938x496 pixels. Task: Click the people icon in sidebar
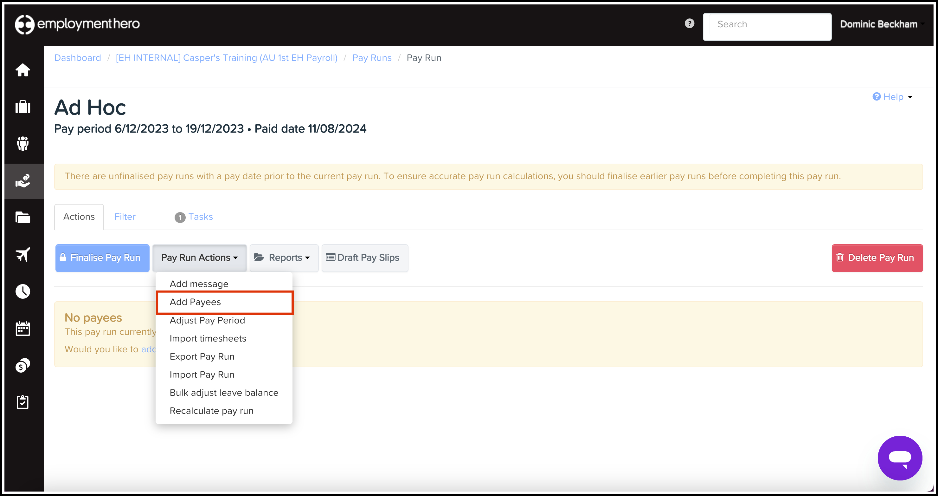pos(22,144)
